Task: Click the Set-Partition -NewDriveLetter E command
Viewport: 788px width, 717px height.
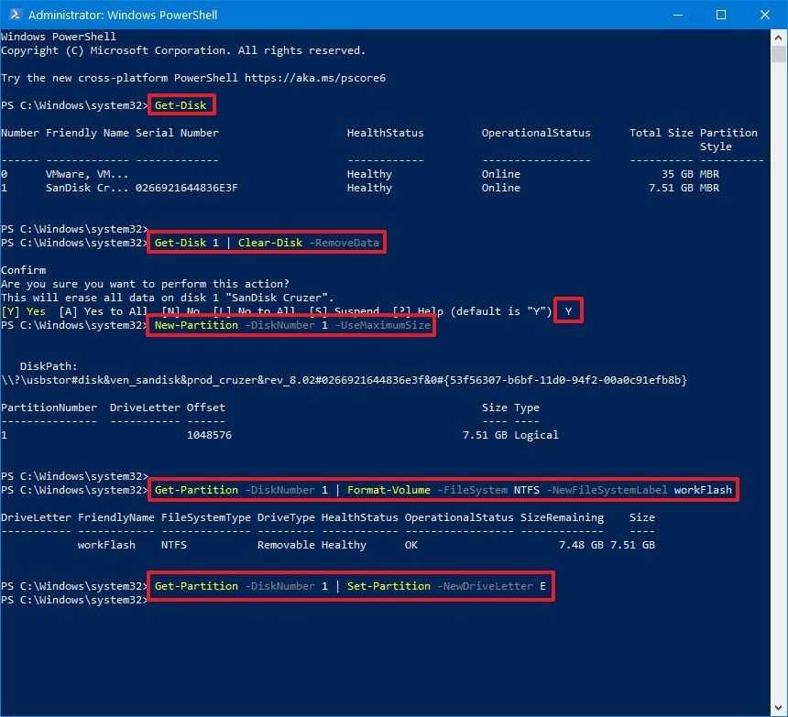Action: pos(350,586)
